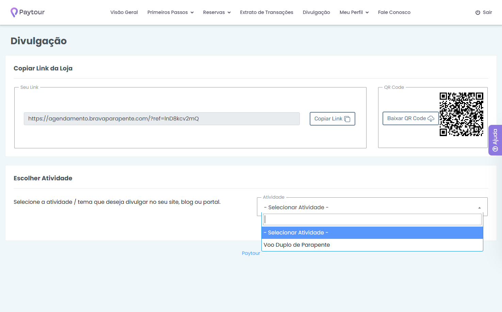Focus the activity search box

[372, 219]
